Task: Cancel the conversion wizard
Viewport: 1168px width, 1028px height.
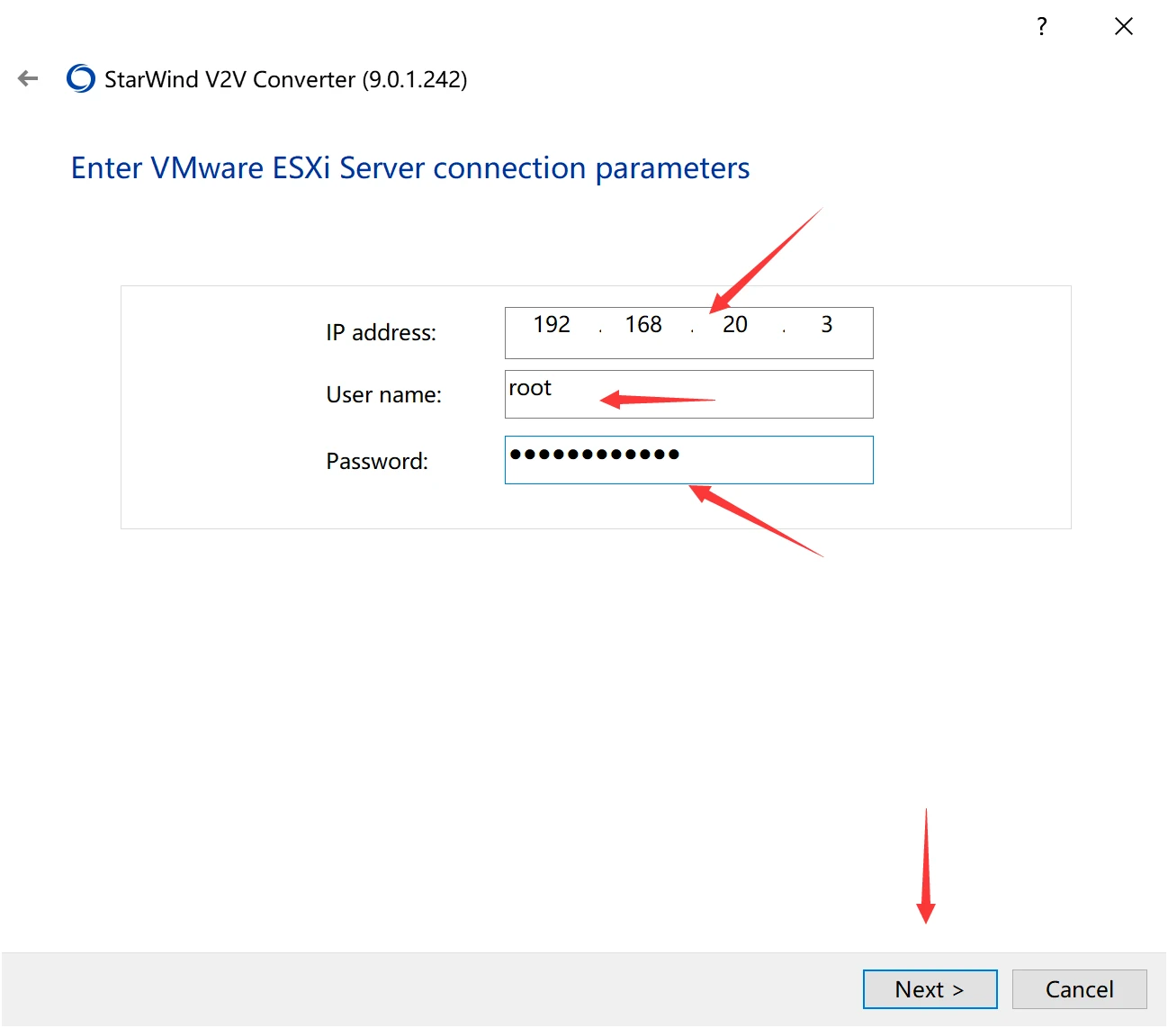Action: tap(1080, 989)
